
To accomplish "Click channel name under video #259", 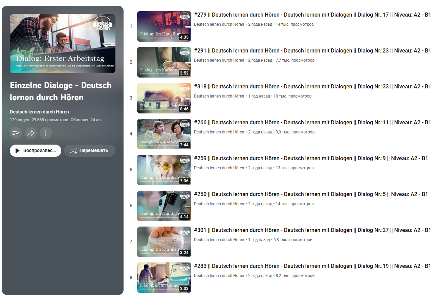I will [219, 168].
